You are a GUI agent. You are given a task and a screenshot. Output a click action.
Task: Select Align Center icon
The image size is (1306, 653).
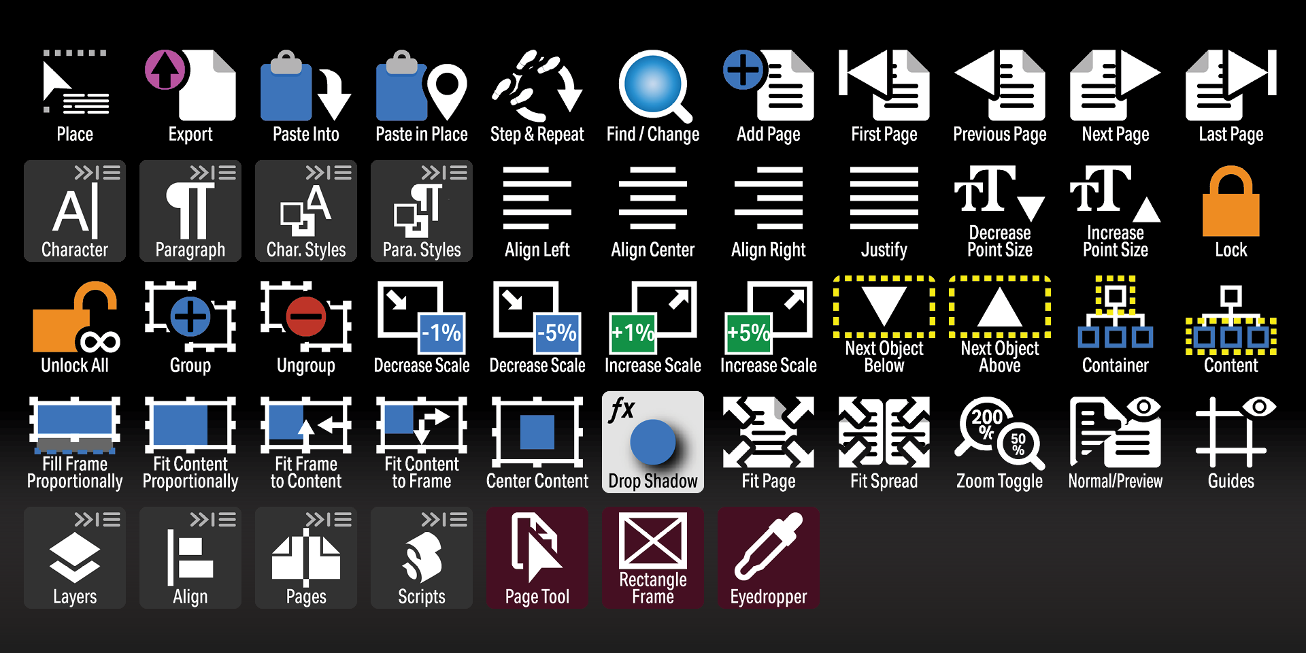tap(653, 198)
